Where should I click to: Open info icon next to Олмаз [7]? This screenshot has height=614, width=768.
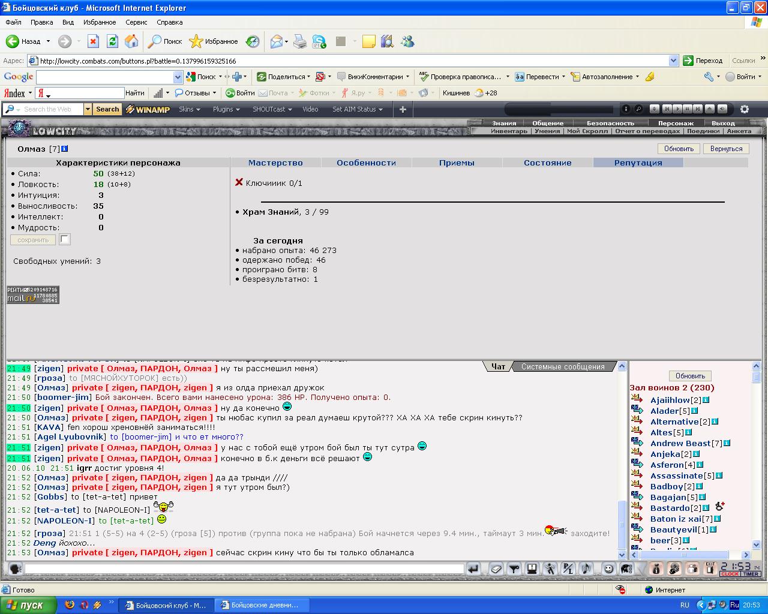click(x=64, y=149)
